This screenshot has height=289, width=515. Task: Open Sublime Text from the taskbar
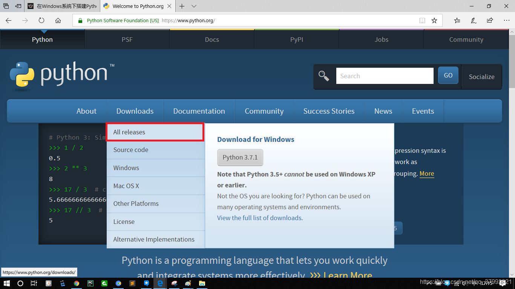(x=132, y=283)
